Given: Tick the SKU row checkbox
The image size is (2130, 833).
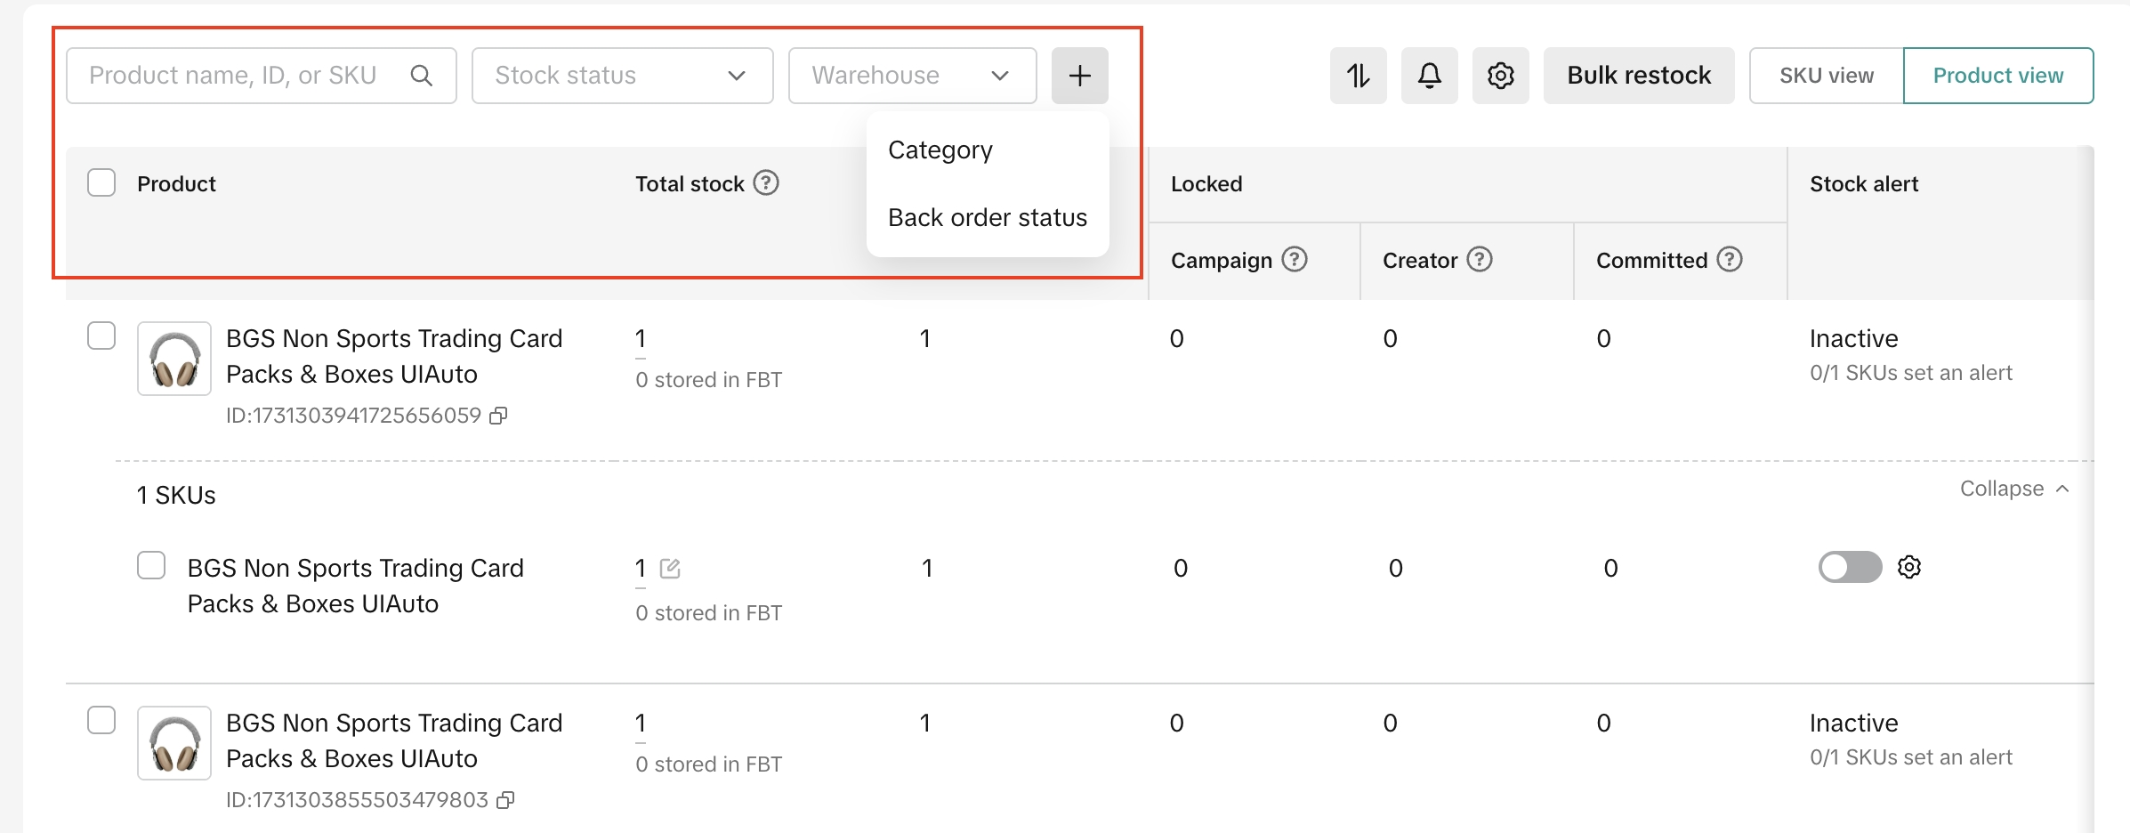Looking at the screenshot, I should [151, 566].
